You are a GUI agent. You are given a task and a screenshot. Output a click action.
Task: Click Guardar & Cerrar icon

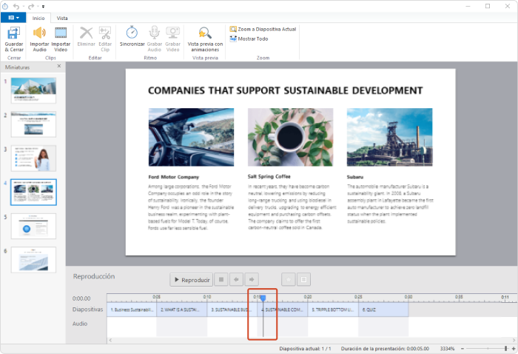click(x=14, y=39)
